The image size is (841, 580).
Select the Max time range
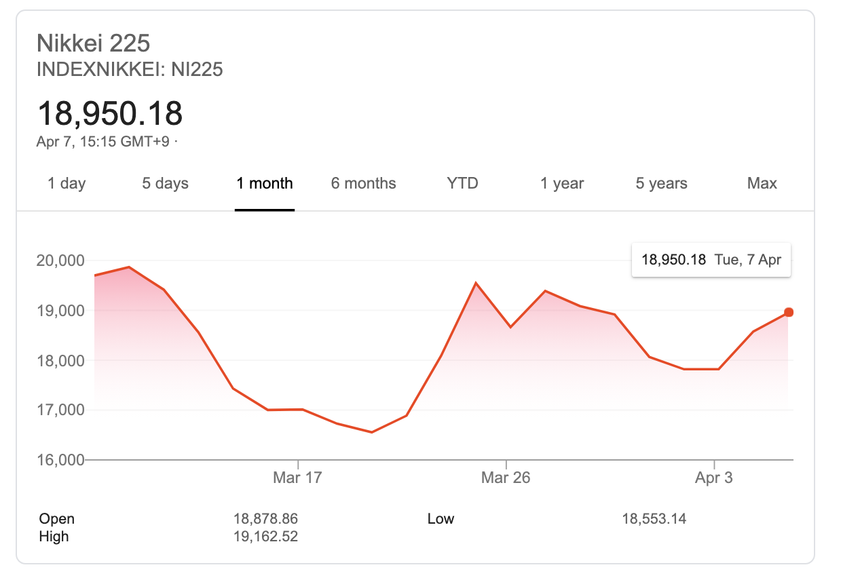coord(762,183)
